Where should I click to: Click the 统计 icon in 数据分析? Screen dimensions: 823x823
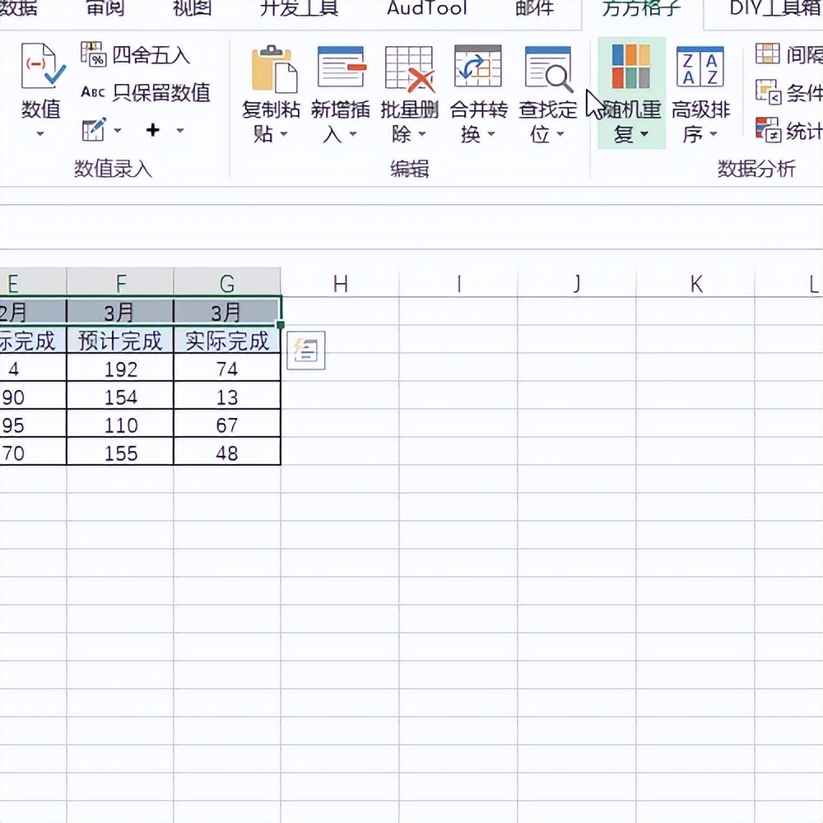pos(768,130)
